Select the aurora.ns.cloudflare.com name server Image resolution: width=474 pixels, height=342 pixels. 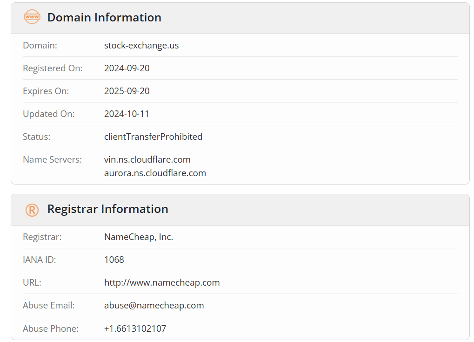155,173
